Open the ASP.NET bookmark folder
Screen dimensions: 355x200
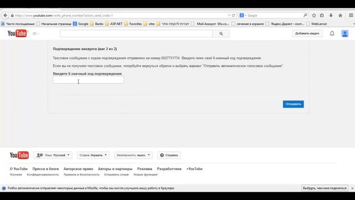(x=114, y=24)
